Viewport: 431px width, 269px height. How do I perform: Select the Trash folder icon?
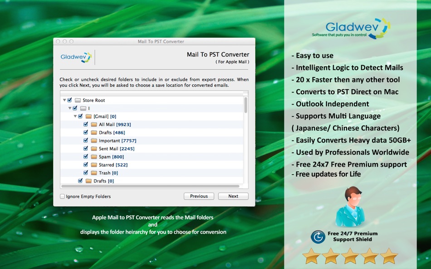tap(94, 173)
